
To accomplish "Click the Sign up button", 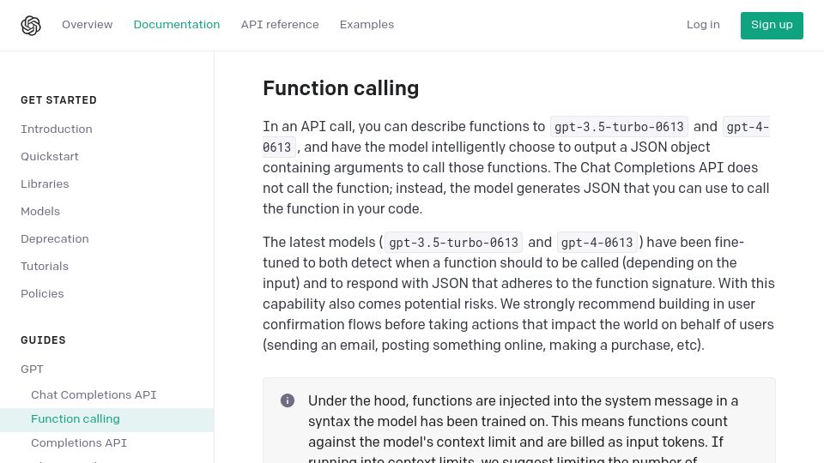I will coord(772,25).
